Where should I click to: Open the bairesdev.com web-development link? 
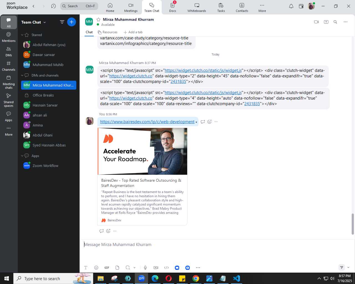click(x=147, y=122)
